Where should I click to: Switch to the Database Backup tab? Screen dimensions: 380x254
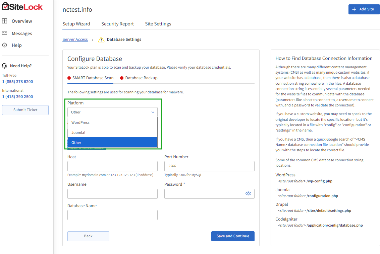139,78
